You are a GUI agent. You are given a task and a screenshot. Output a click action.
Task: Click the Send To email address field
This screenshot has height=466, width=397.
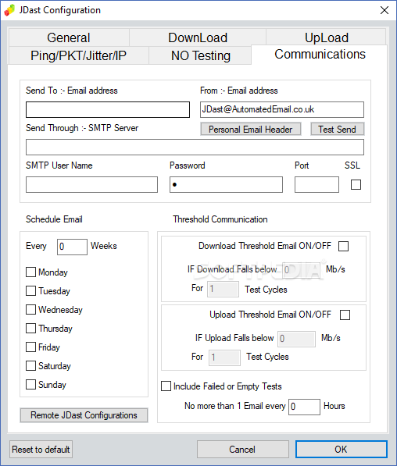coord(108,109)
